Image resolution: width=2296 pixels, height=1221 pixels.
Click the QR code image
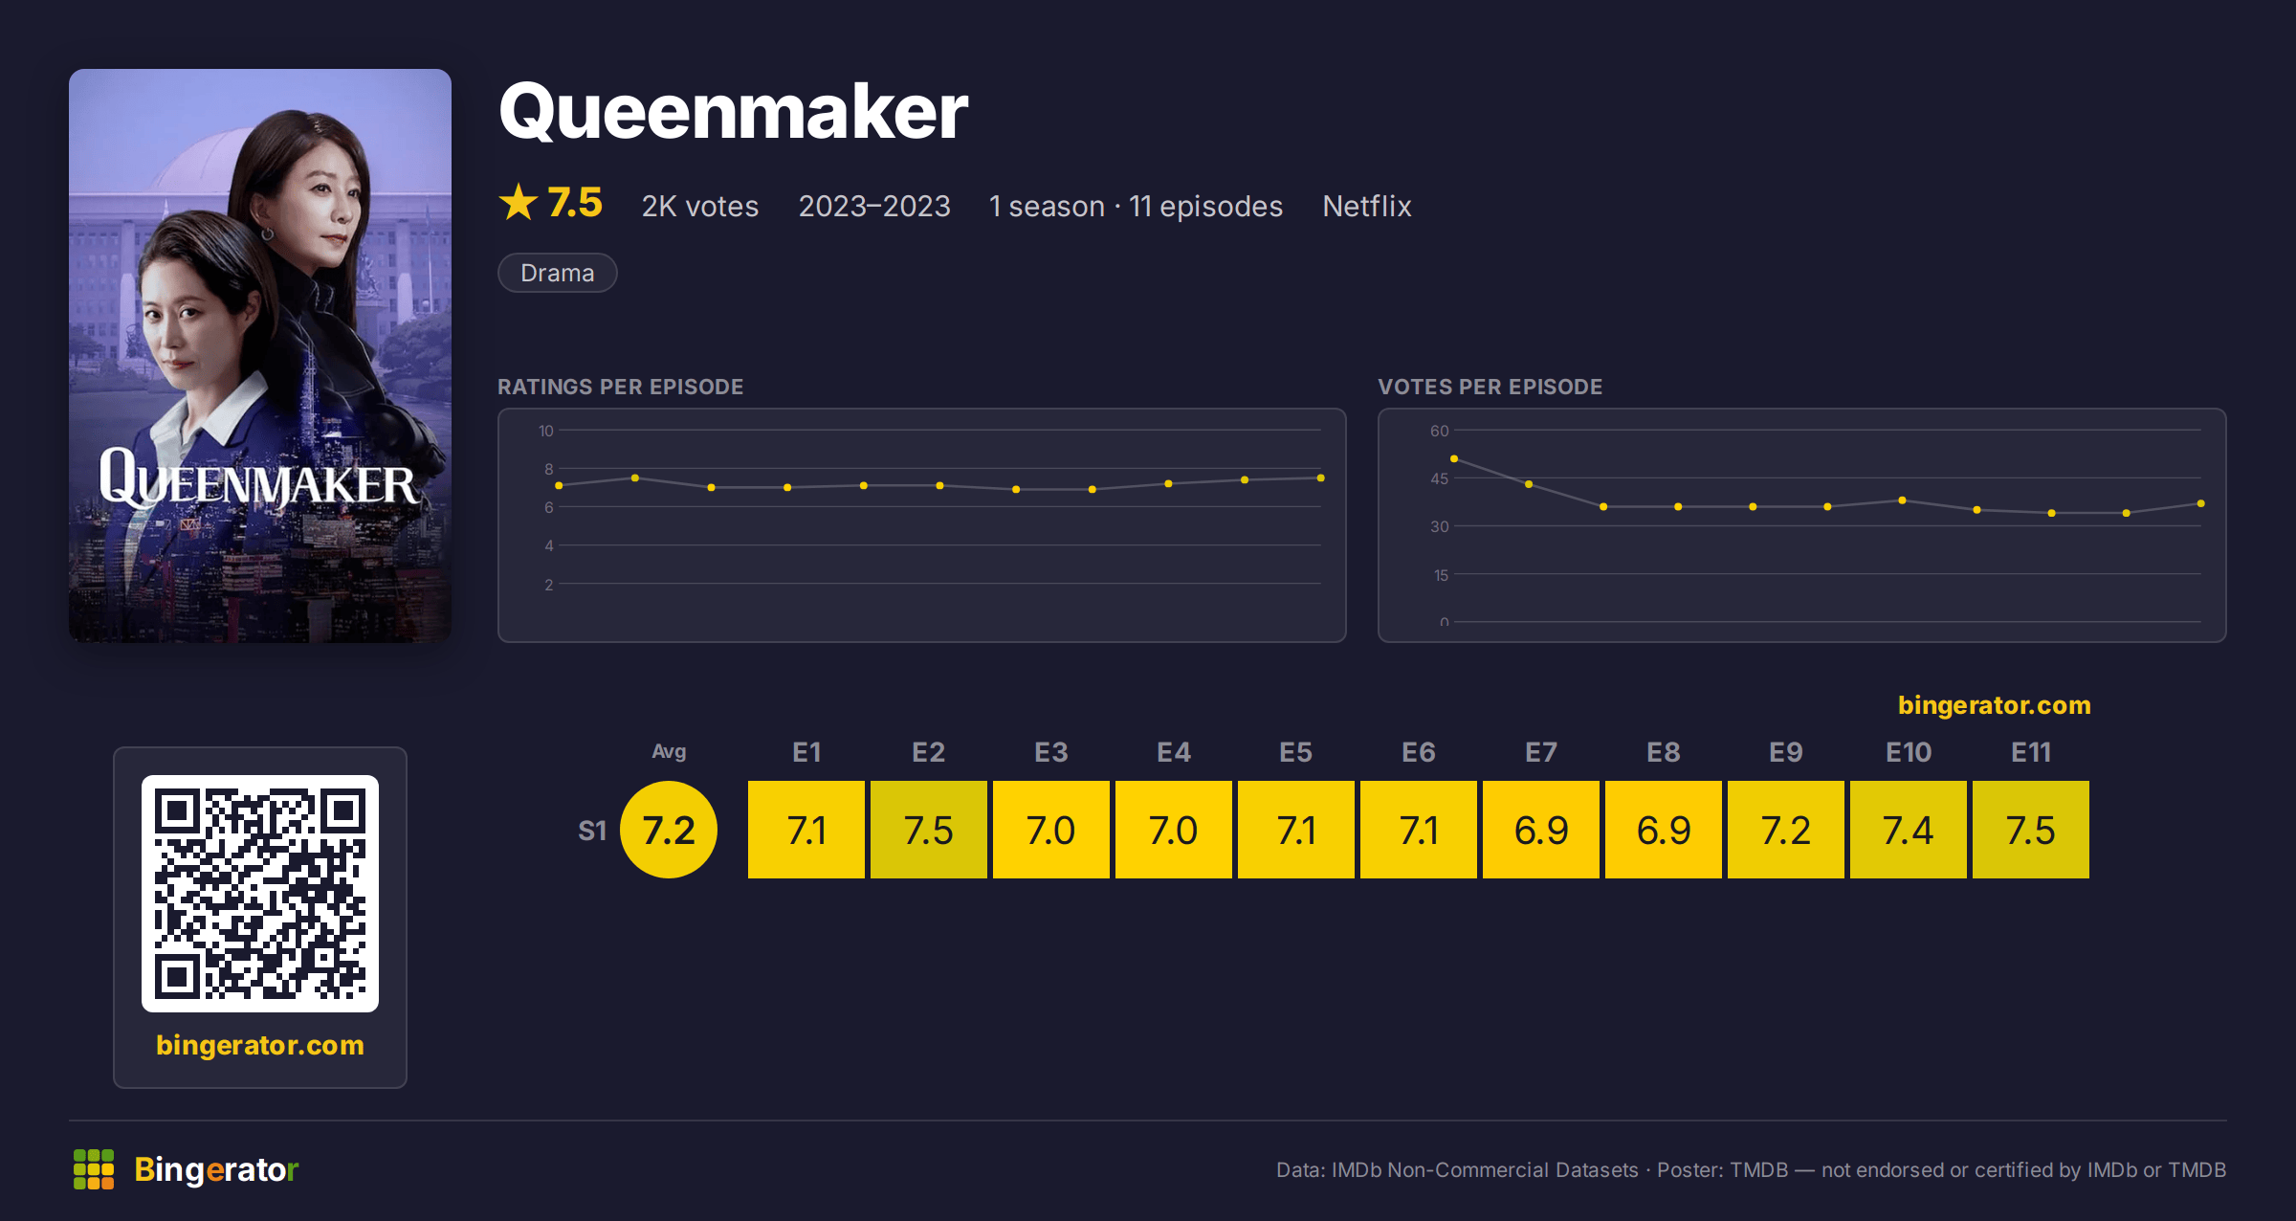[x=260, y=894]
